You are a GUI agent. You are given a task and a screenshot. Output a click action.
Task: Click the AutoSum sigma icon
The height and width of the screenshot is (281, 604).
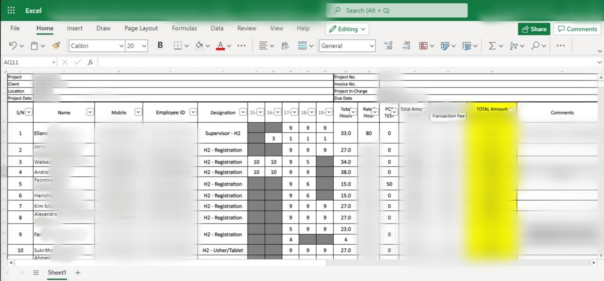492,46
